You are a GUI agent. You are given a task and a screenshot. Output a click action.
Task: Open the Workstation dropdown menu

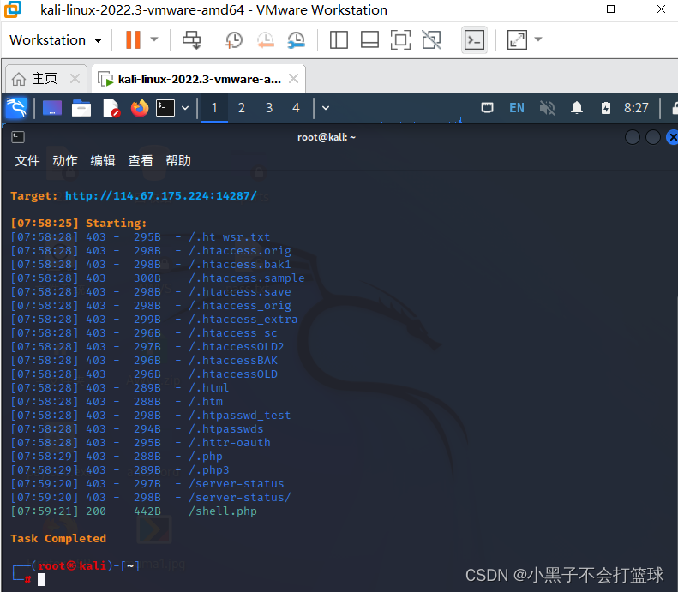(56, 40)
